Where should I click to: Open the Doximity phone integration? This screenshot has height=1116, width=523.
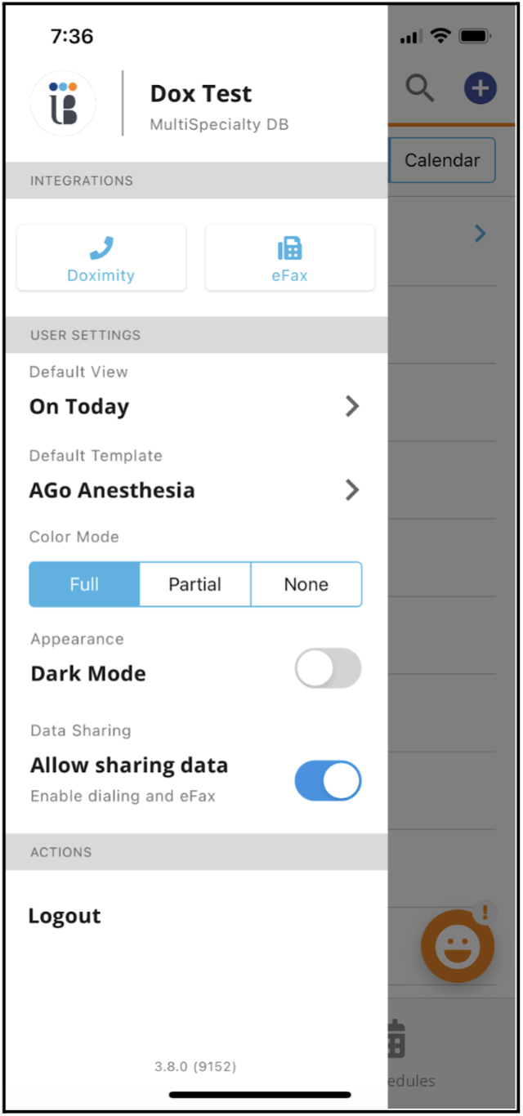point(101,257)
